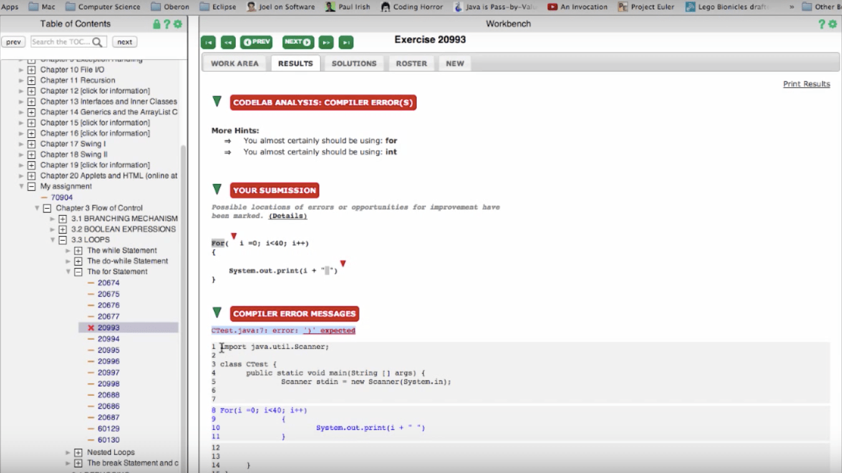Switch to the WORK AREA tab
The width and height of the screenshot is (842, 473).
point(235,64)
